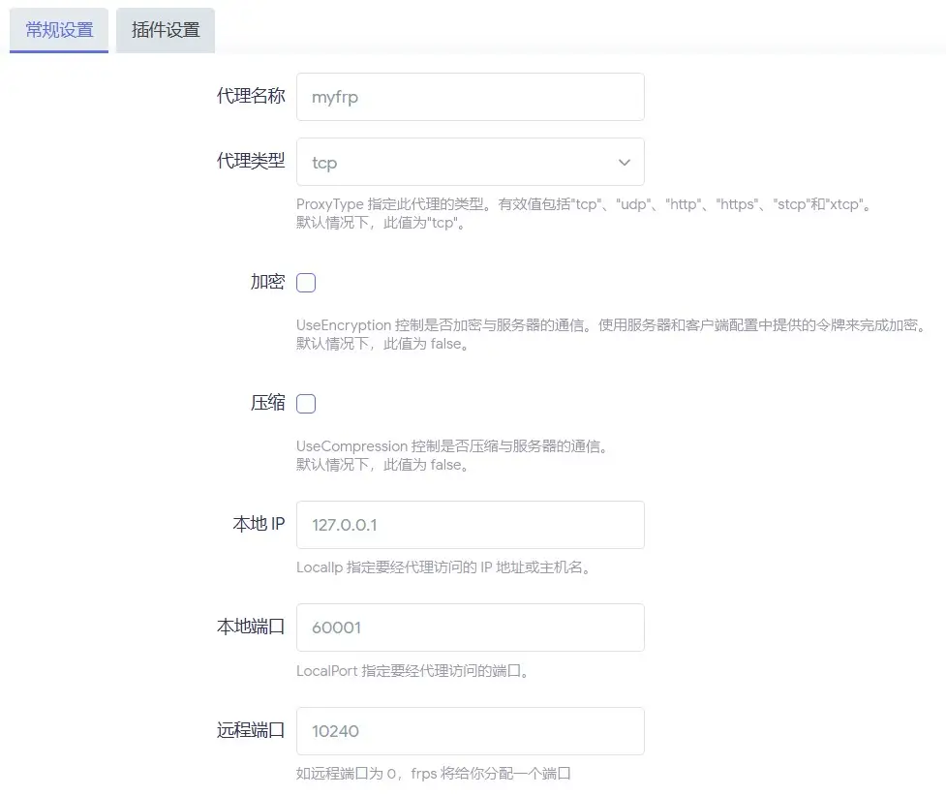Screen dimensions: 946x796
Task: Click the 本地端口 field with 60001
Action: pos(470,628)
